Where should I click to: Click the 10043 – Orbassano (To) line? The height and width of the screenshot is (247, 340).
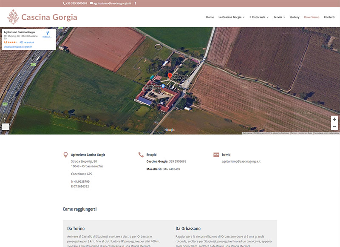(87, 166)
